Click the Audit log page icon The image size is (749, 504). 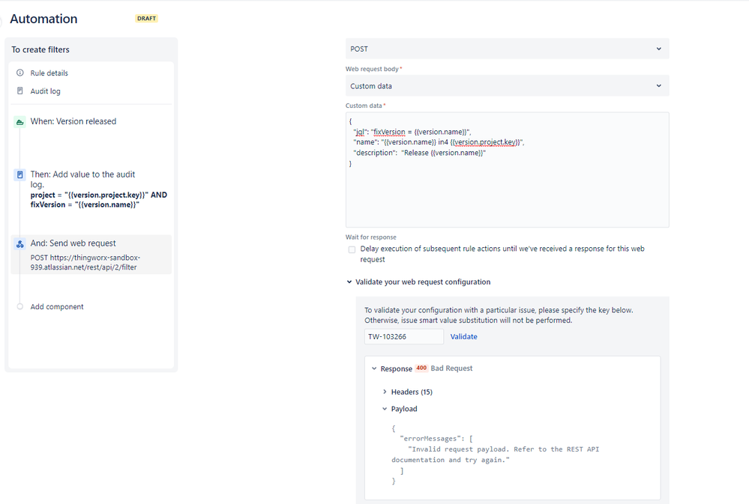[x=20, y=91]
